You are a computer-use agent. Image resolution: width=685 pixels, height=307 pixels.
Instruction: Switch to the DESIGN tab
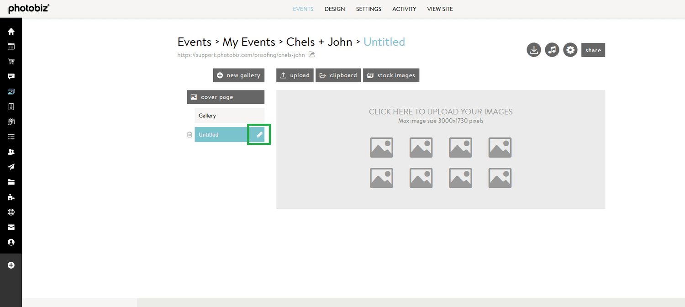click(335, 9)
